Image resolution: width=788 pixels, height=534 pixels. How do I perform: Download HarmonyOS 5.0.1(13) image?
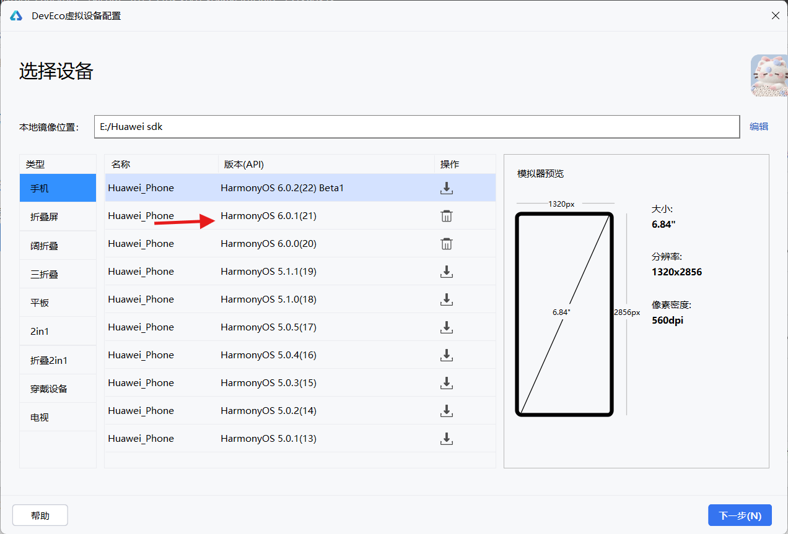446,438
